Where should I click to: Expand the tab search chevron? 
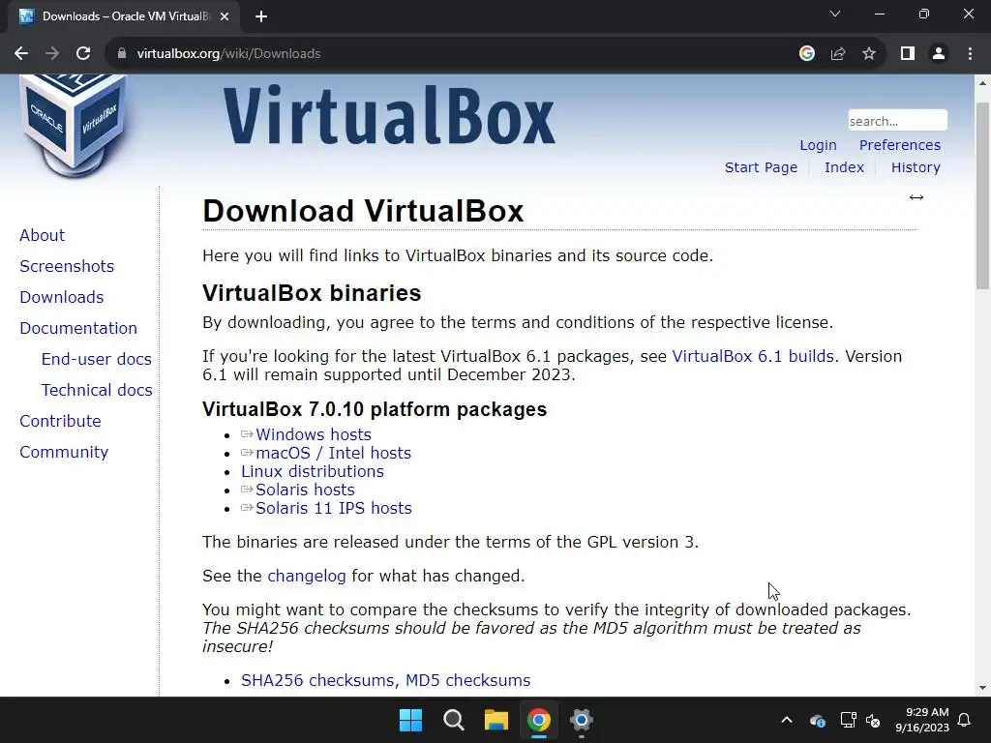[835, 14]
